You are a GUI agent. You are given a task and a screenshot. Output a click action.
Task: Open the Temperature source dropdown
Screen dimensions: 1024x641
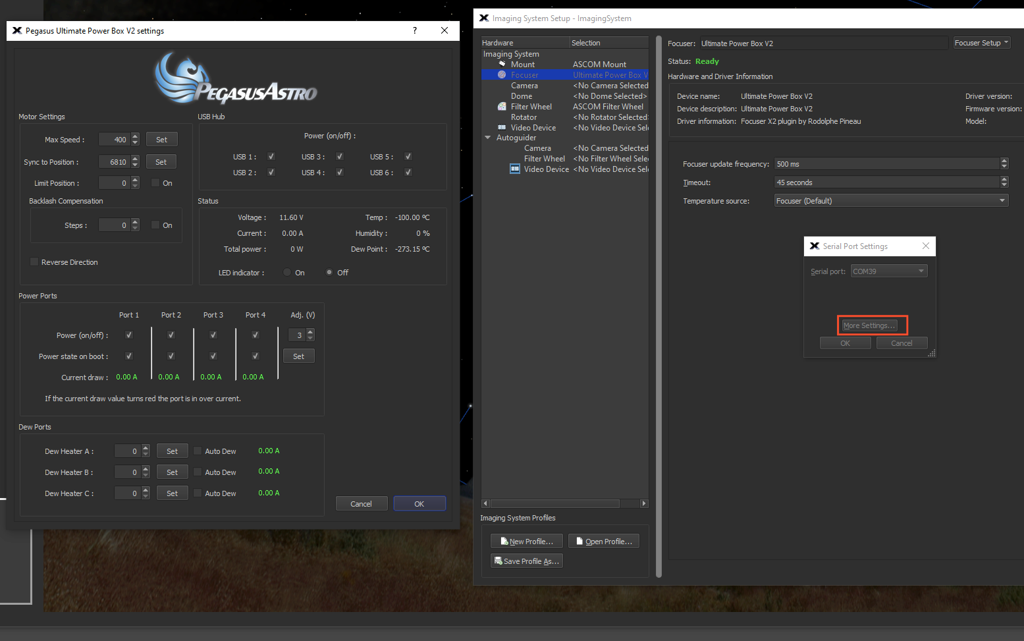click(892, 201)
